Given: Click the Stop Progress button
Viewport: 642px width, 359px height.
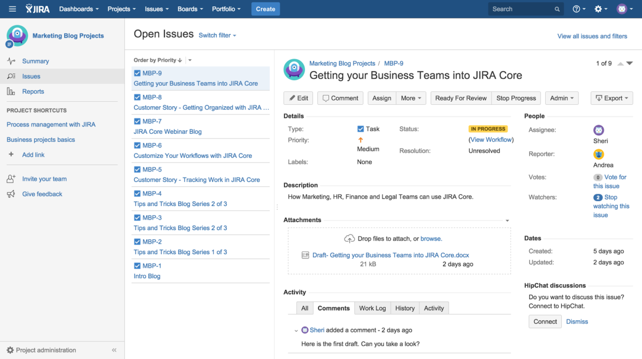Looking at the screenshot, I should tap(515, 98).
